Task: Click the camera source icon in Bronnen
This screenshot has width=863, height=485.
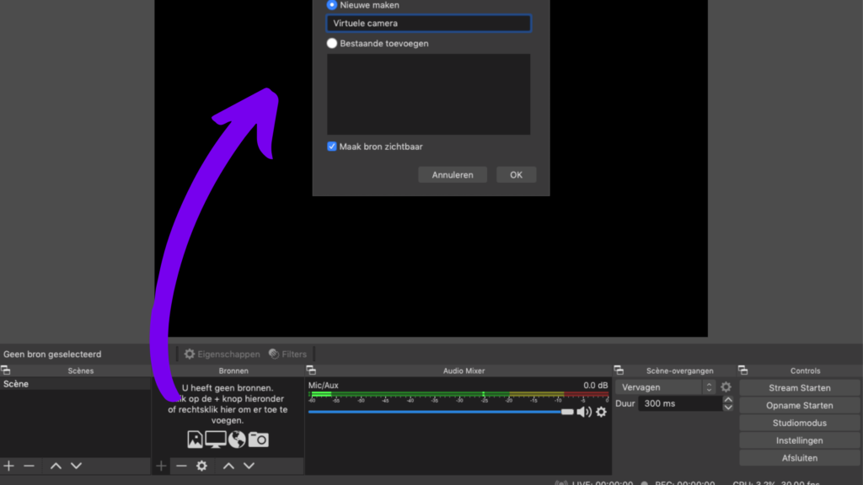Action: [259, 440]
